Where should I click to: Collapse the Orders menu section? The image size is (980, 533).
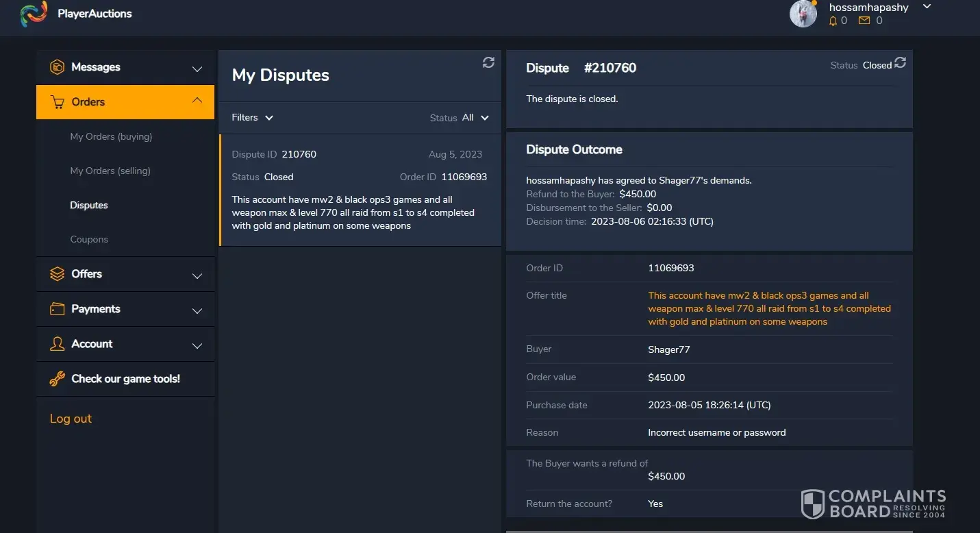197,101
